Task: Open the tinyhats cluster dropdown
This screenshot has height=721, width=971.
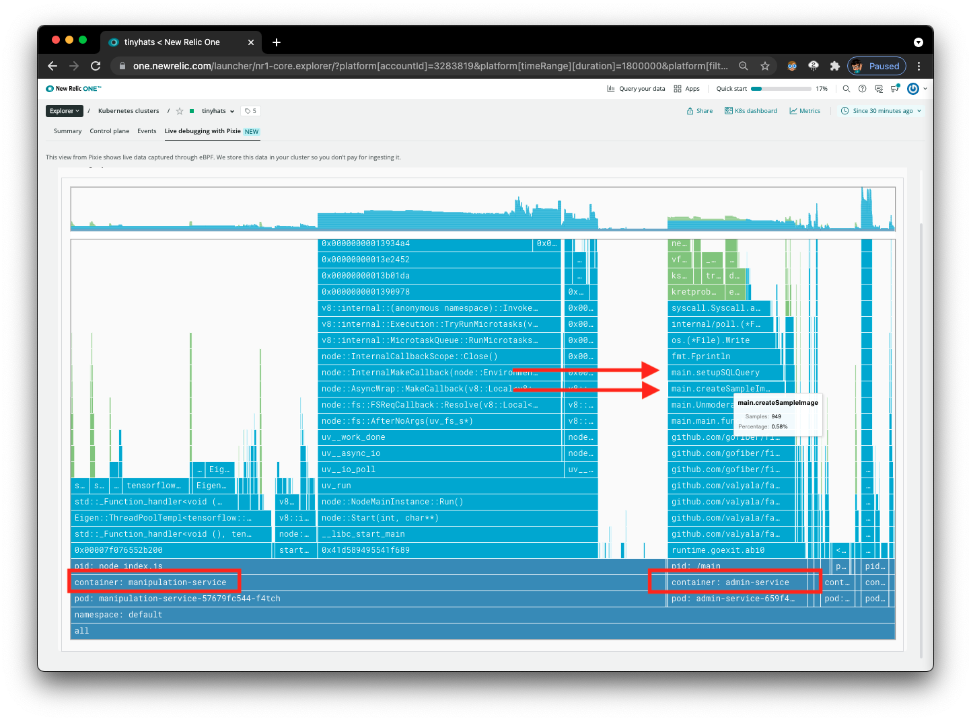Action: (x=217, y=112)
